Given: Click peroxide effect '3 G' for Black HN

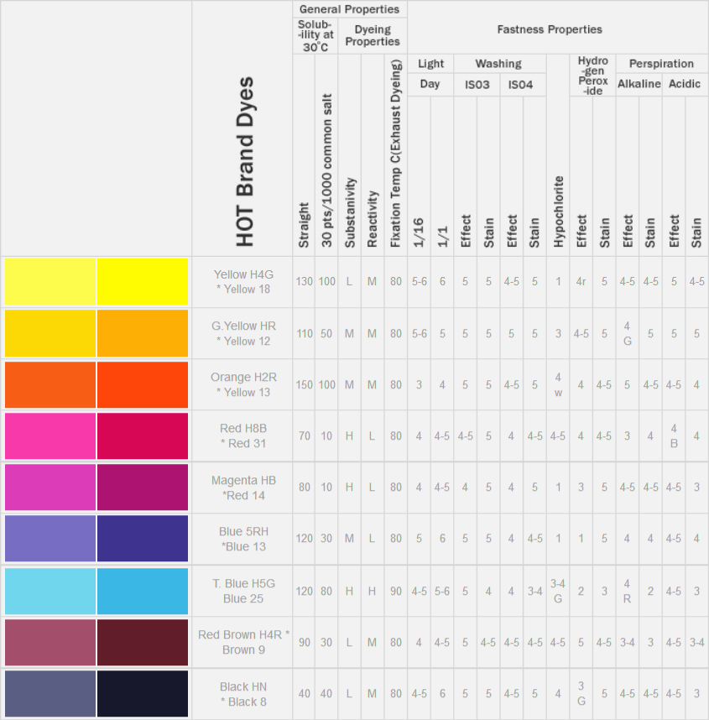Looking at the screenshot, I should pyautogui.click(x=581, y=694).
